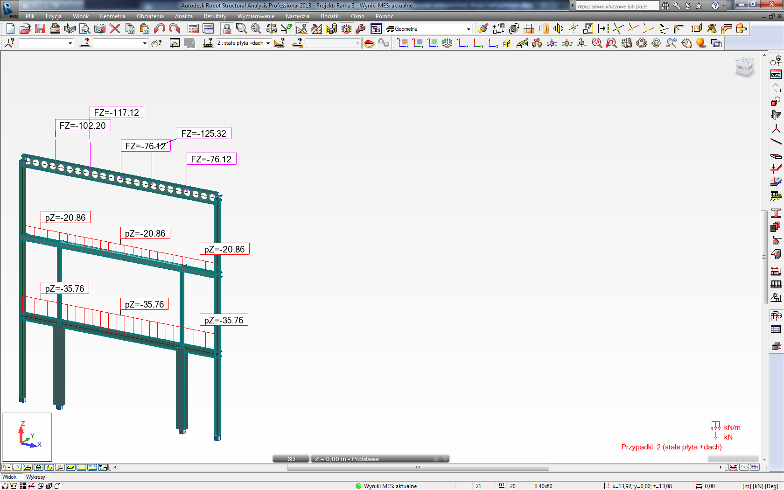Toggle load symbols display
The width and height of the screenshot is (784, 490).
(81, 467)
